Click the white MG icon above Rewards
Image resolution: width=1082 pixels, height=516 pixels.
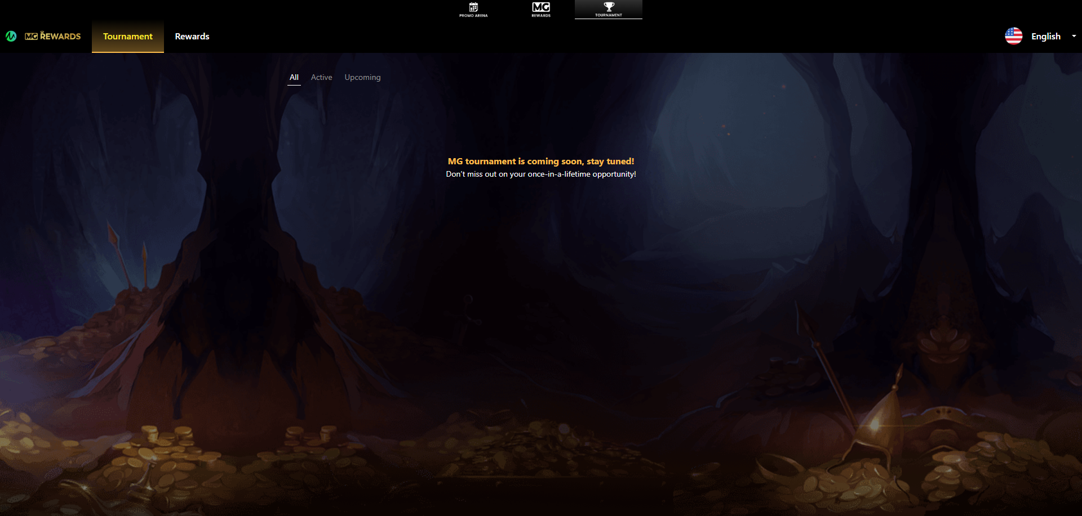click(x=540, y=7)
